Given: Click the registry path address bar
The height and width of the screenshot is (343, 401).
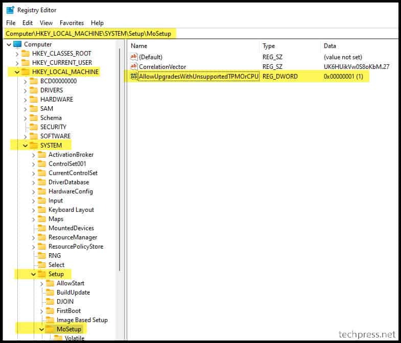Looking at the screenshot, I should pos(201,34).
